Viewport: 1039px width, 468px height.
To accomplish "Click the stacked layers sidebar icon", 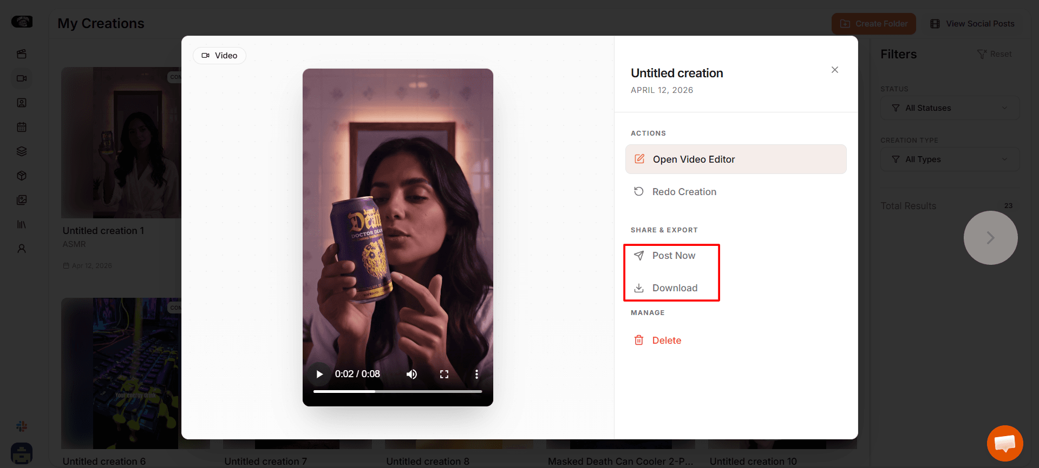I will click(x=22, y=151).
